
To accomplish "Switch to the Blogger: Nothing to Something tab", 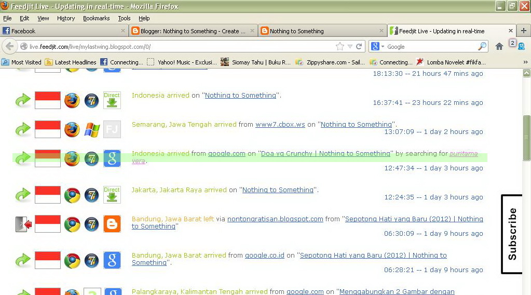I will tap(193, 31).
